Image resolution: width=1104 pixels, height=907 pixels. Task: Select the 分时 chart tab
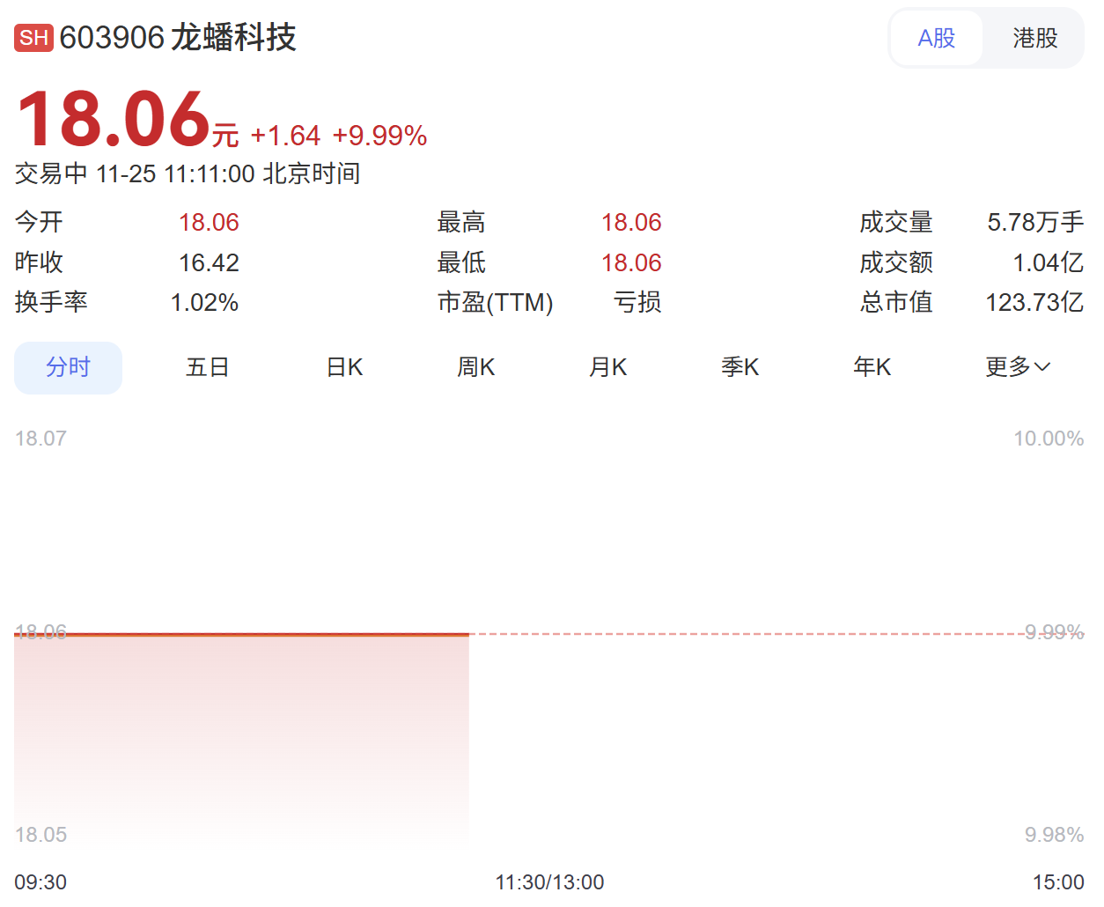click(x=68, y=367)
